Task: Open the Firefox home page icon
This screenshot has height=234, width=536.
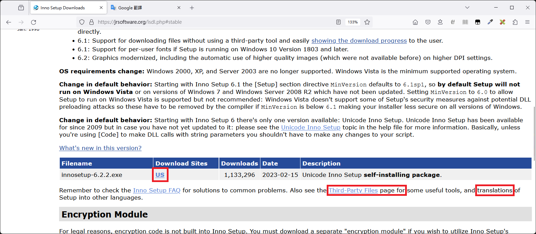Action: [415, 22]
